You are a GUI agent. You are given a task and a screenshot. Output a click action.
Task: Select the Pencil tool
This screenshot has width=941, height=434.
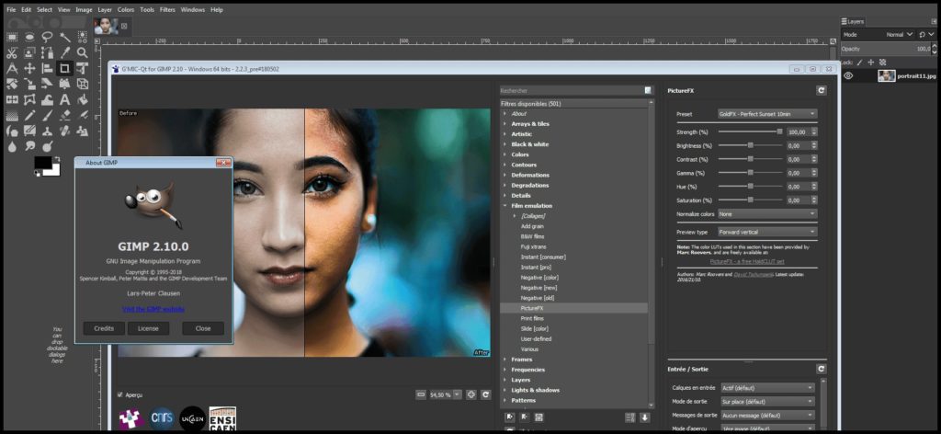[29, 115]
